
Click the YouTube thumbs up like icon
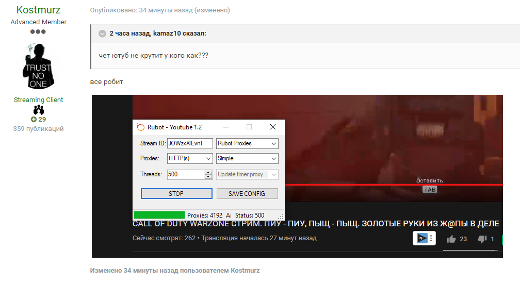point(451,239)
